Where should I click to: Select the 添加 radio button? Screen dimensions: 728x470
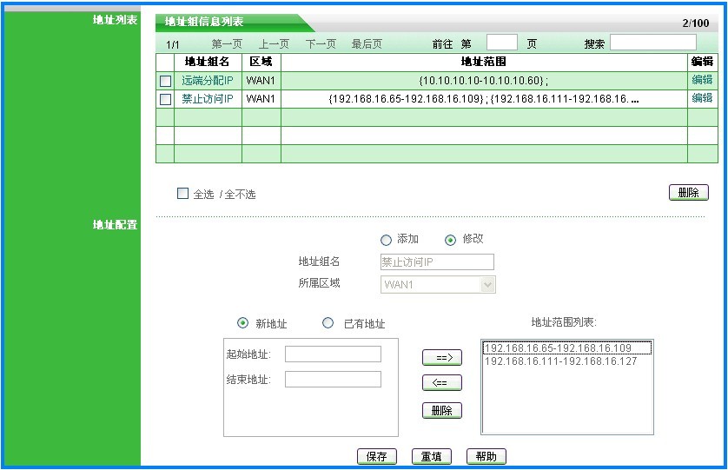coord(386,240)
